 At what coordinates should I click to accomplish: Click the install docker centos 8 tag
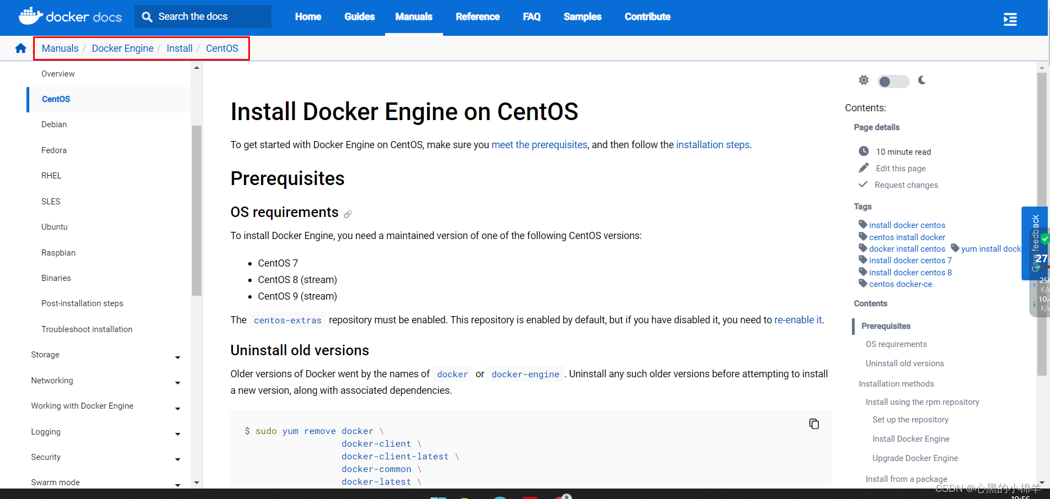[x=910, y=273]
